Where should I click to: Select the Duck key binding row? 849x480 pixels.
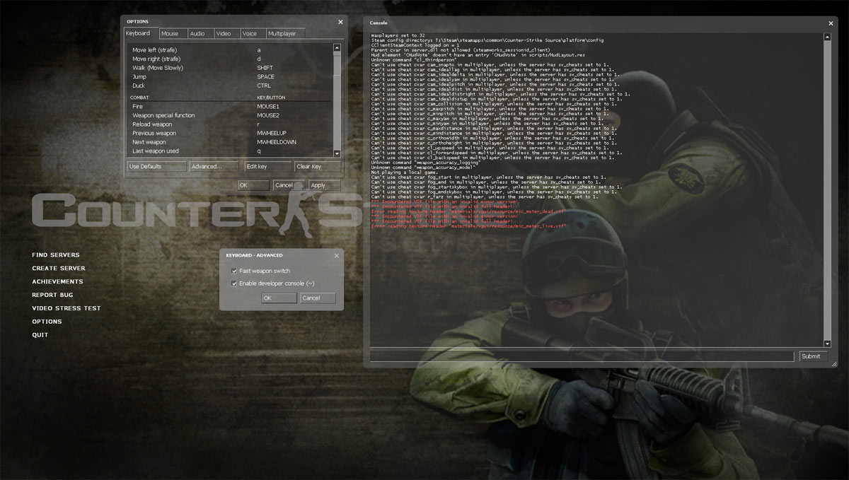[230, 86]
